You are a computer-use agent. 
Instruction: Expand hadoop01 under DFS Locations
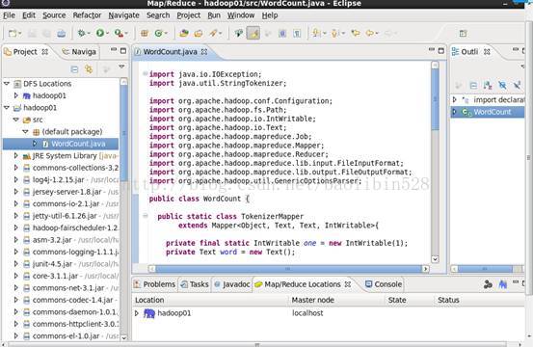(16, 95)
